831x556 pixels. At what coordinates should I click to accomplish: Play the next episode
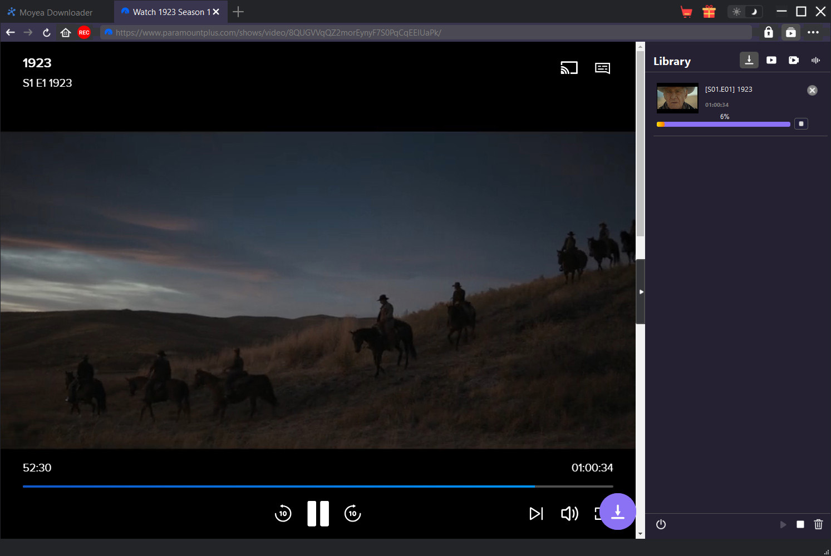pos(536,513)
